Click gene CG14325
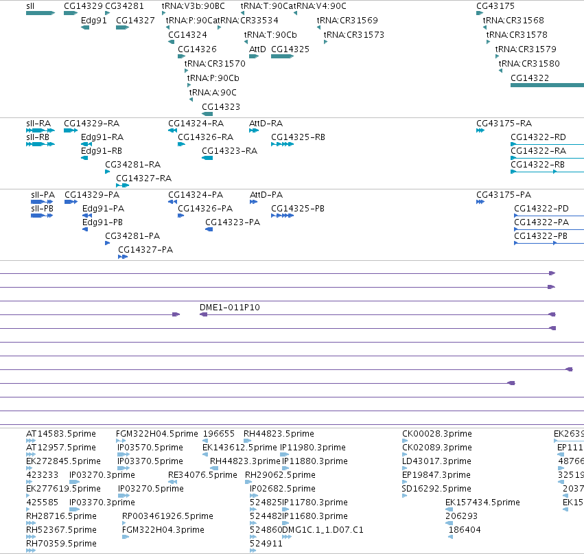Image resolution: width=584 pixels, height=554 pixels. point(282,56)
